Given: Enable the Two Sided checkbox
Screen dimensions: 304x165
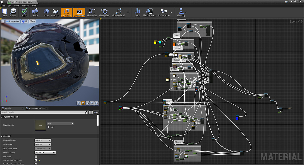Looking at the screenshot, I should pos(36,157).
